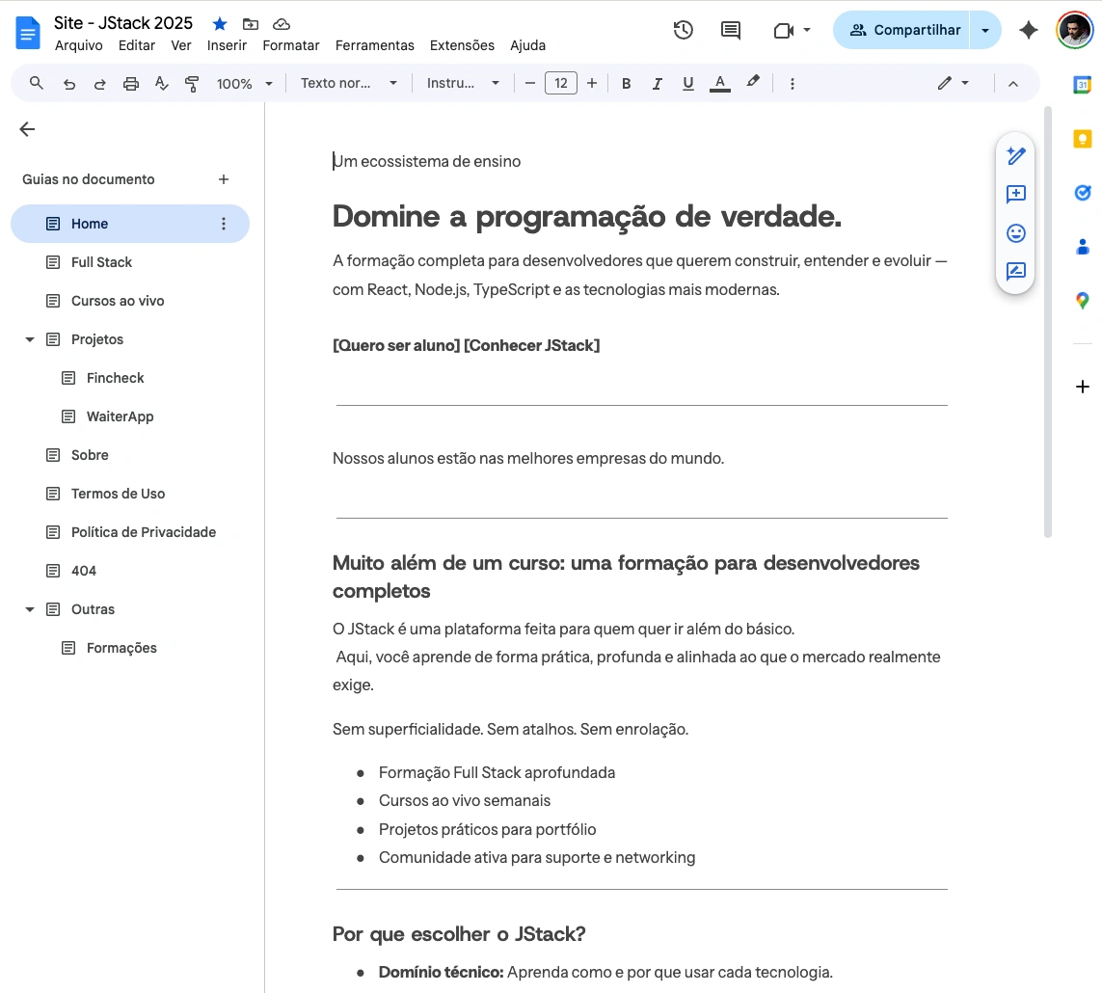Screen dimensions: 1102x993
Task: Click the add comment floating icon
Action: pyautogui.click(x=1016, y=194)
